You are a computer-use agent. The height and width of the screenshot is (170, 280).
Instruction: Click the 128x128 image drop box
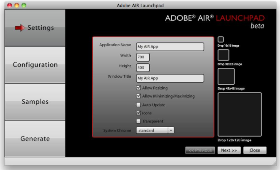[240, 114]
